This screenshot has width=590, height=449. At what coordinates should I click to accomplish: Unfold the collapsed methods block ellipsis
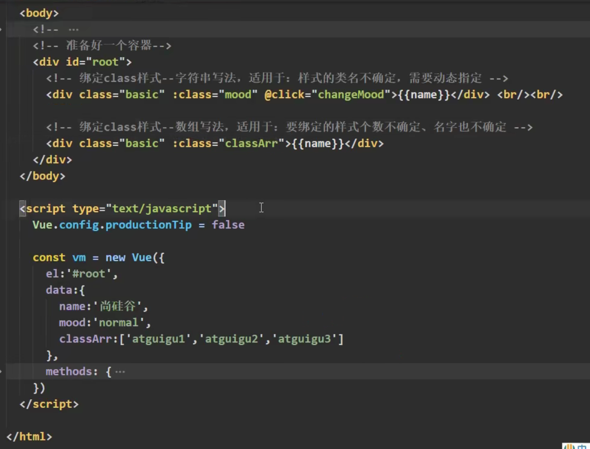tap(120, 372)
